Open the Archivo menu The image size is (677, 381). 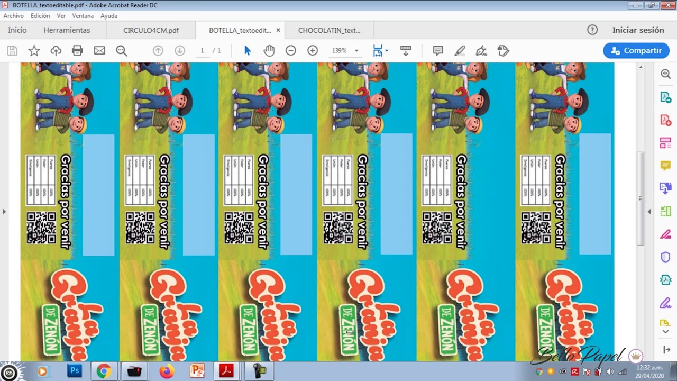[x=14, y=16]
